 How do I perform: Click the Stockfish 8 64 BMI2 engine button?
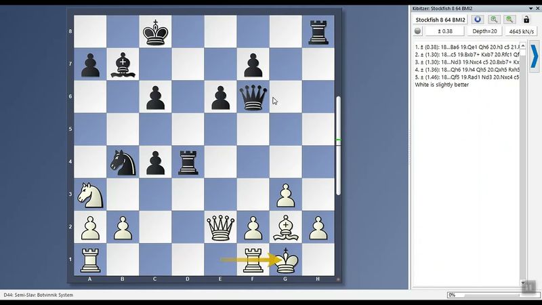click(440, 20)
